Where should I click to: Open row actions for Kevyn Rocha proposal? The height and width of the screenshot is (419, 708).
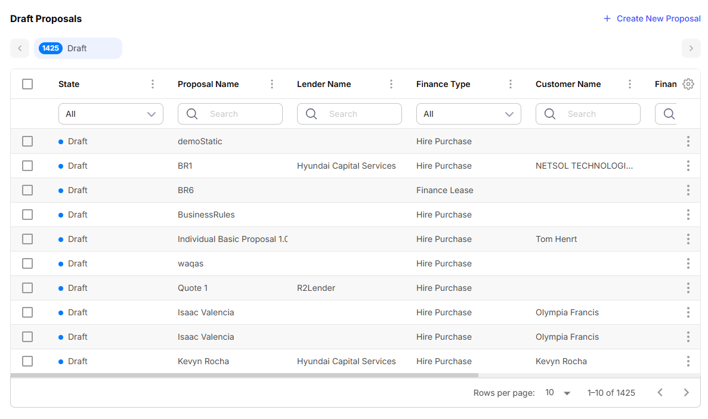688,361
